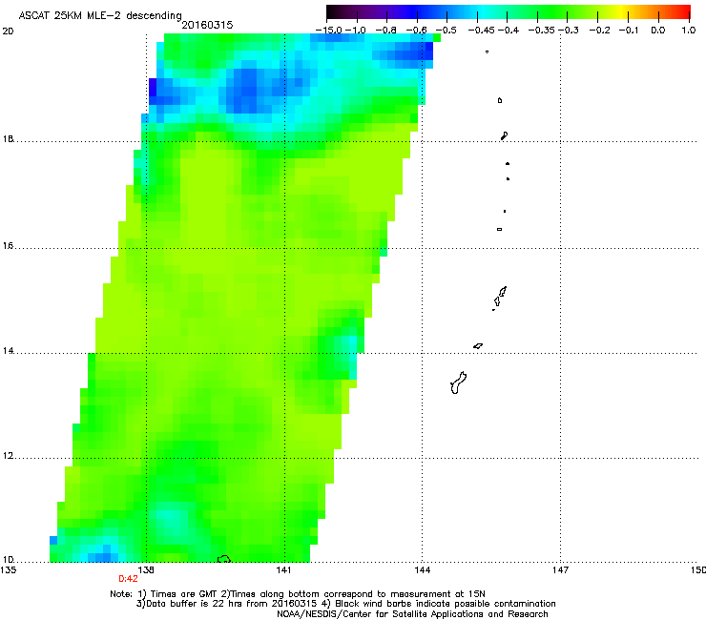Click the color scale label '-0.8'
The width and height of the screenshot is (706, 620).
[385, 31]
